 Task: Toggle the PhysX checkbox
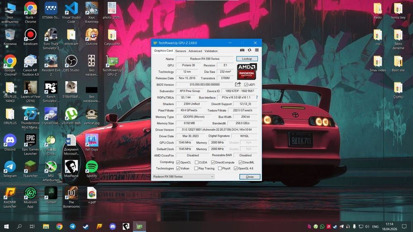220,169
